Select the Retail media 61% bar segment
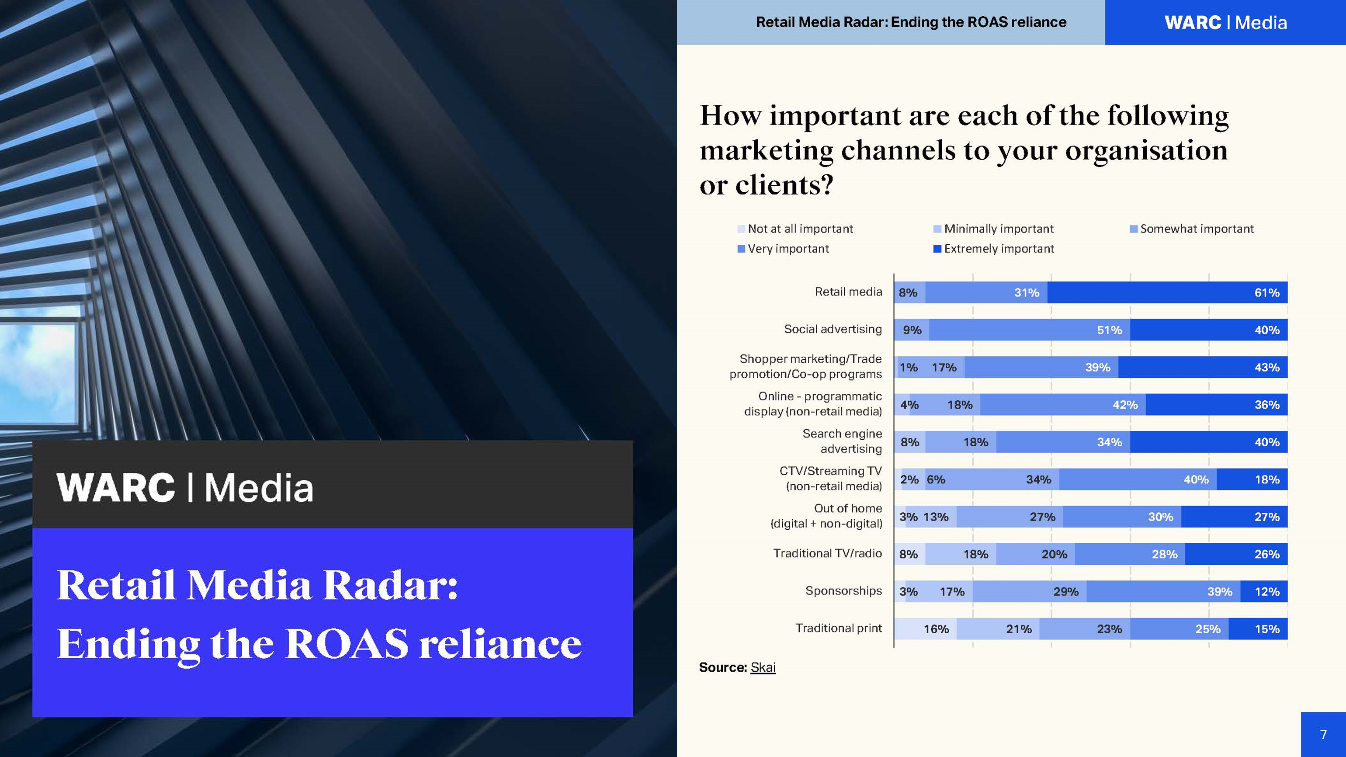The height and width of the screenshot is (757, 1346). pos(1167,292)
